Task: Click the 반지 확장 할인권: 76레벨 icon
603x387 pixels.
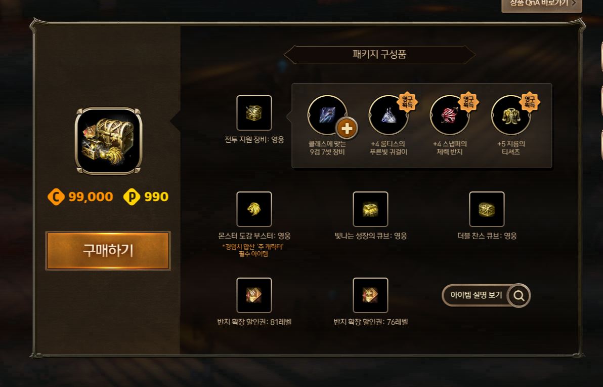Action: point(370,295)
